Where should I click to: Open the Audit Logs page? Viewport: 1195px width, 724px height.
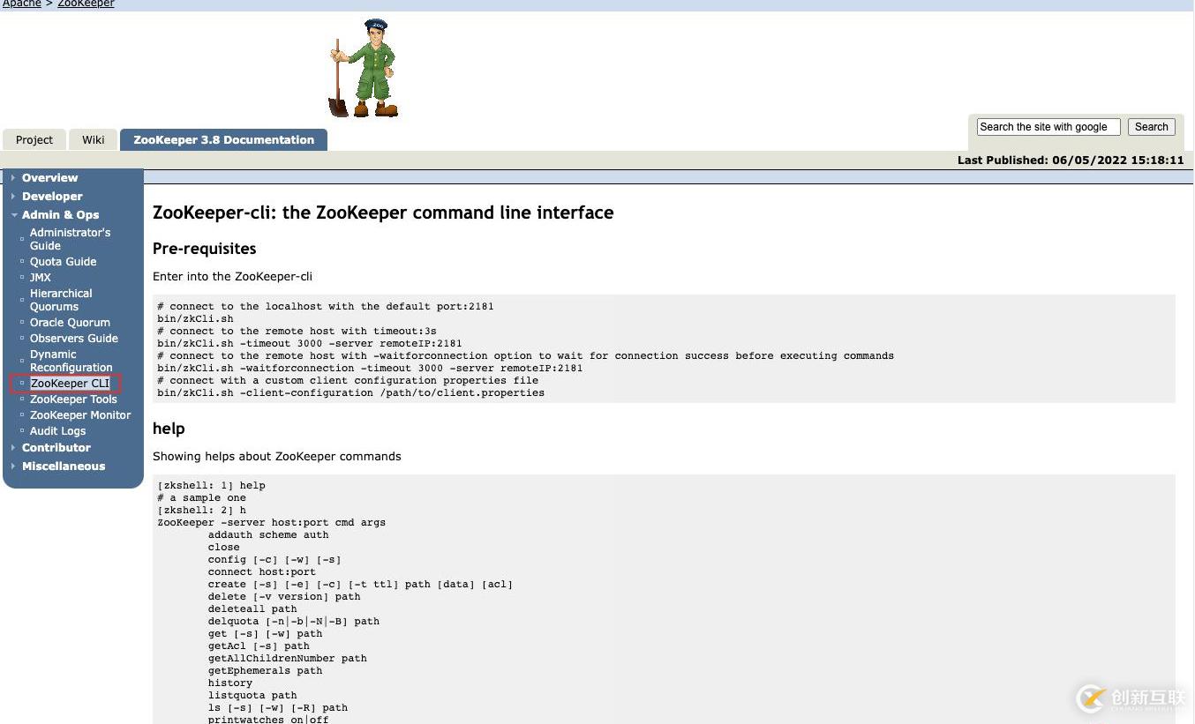pyautogui.click(x=58, y=431)
